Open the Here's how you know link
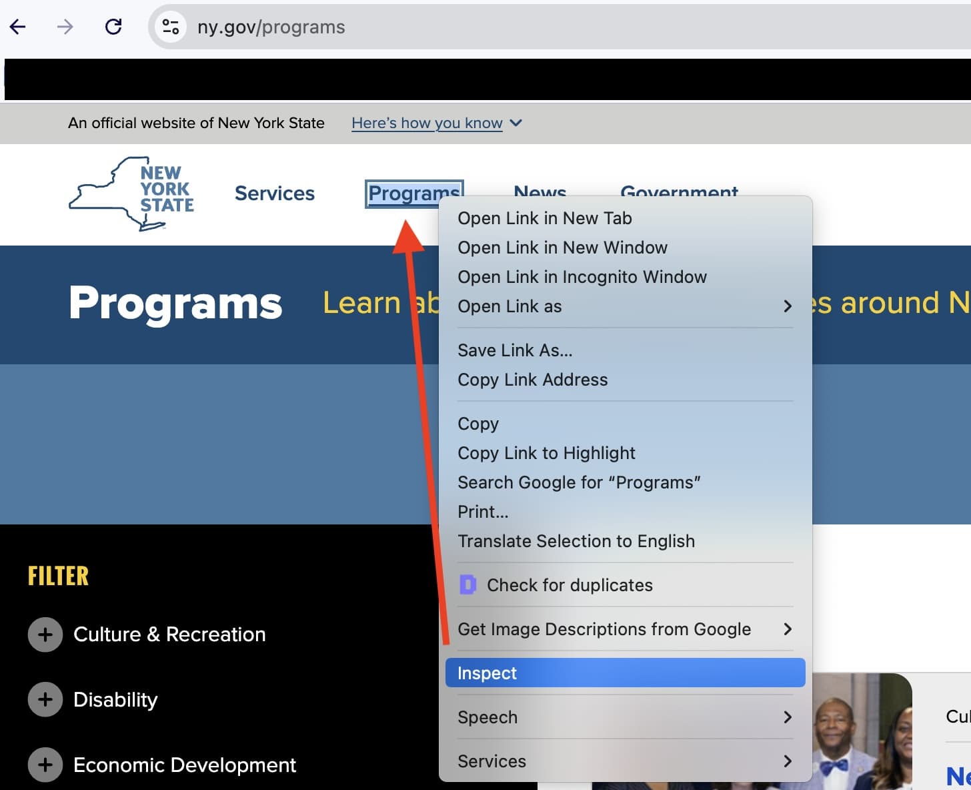The width and height of the screenshot is (971, 790). click(x=427, y=123)
